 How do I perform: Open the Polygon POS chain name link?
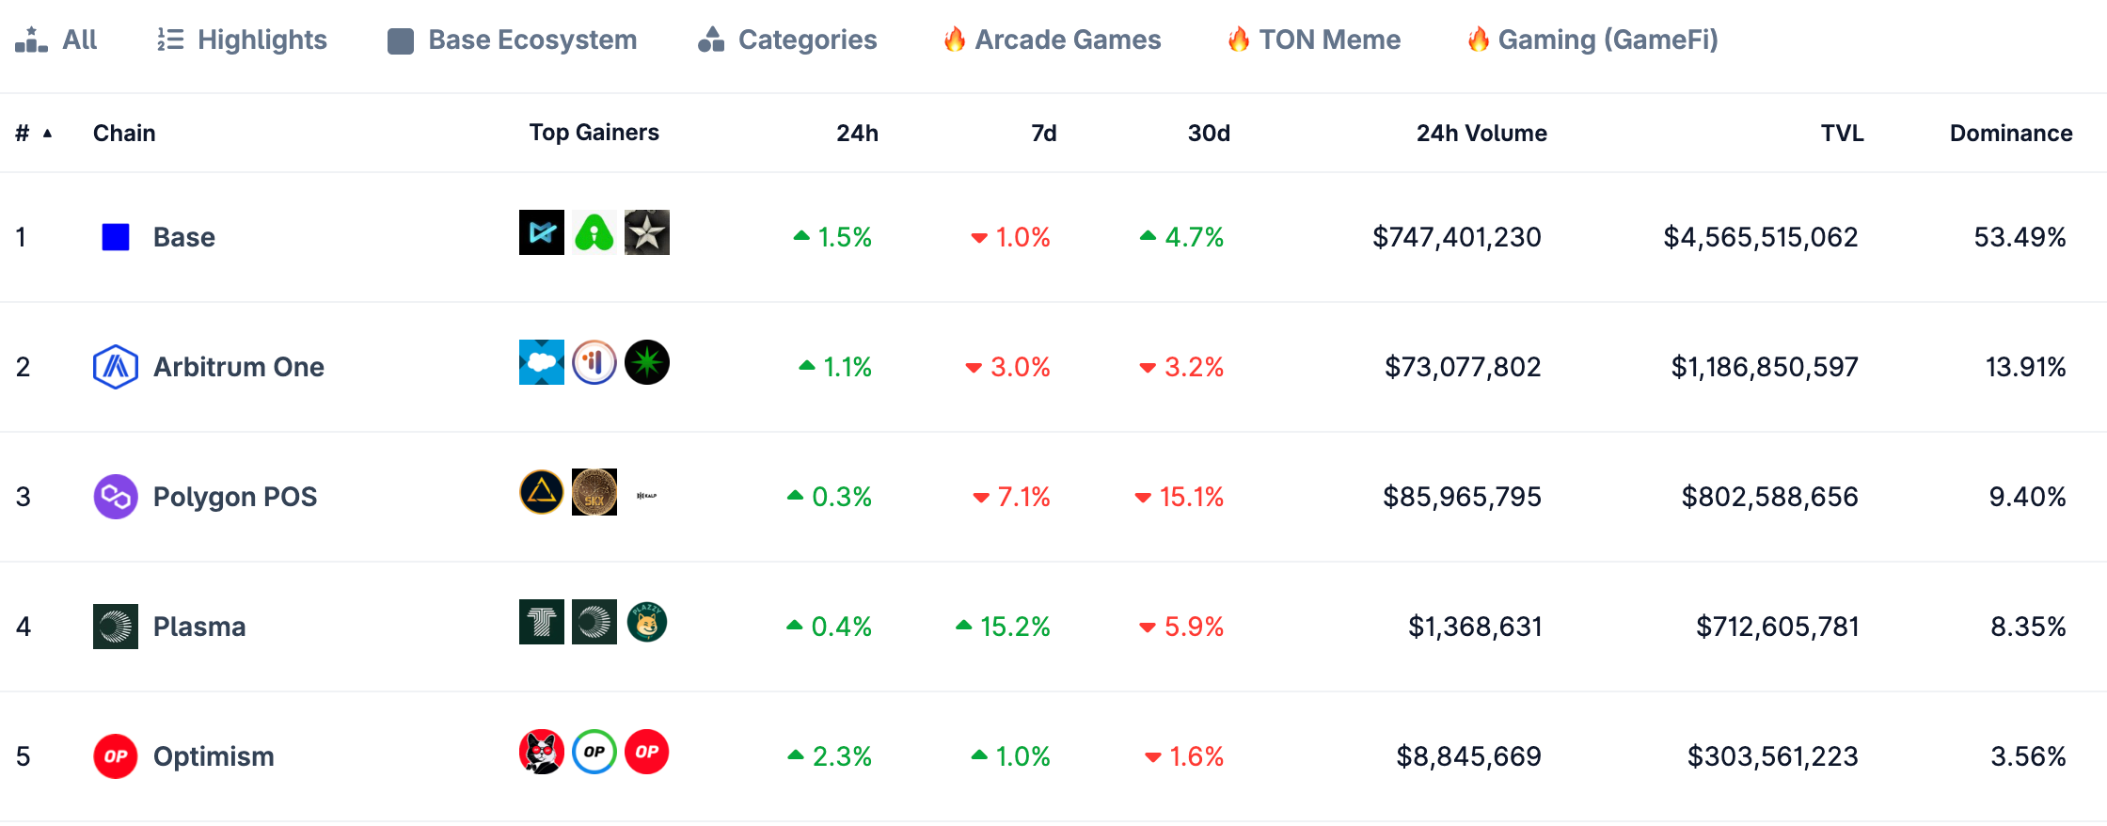point(235,497)
